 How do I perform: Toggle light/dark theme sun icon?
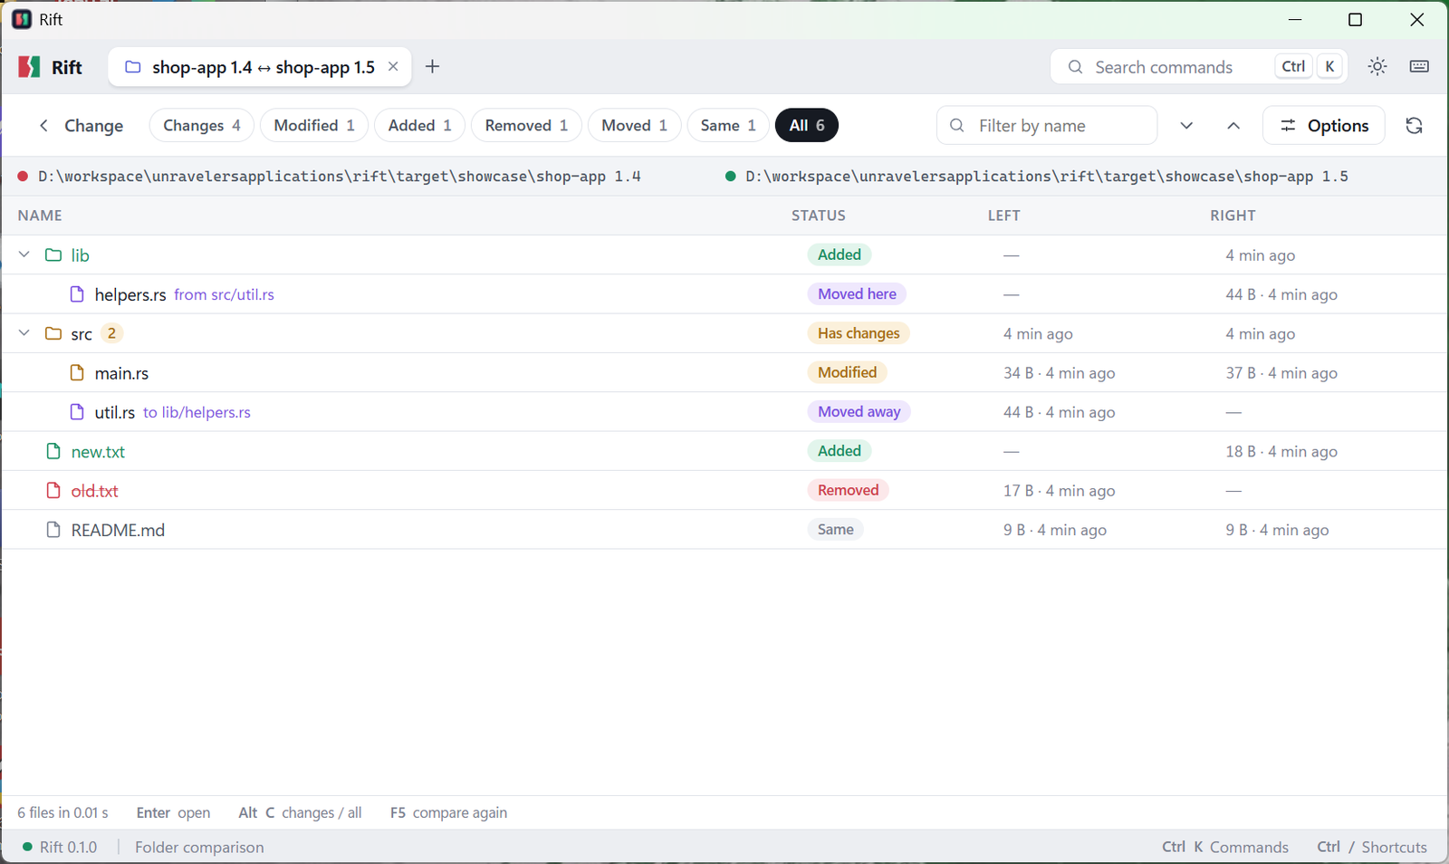pos(1377,66)
